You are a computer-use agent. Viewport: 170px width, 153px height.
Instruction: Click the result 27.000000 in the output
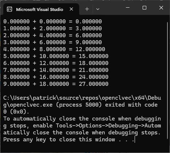click(94, 84)
